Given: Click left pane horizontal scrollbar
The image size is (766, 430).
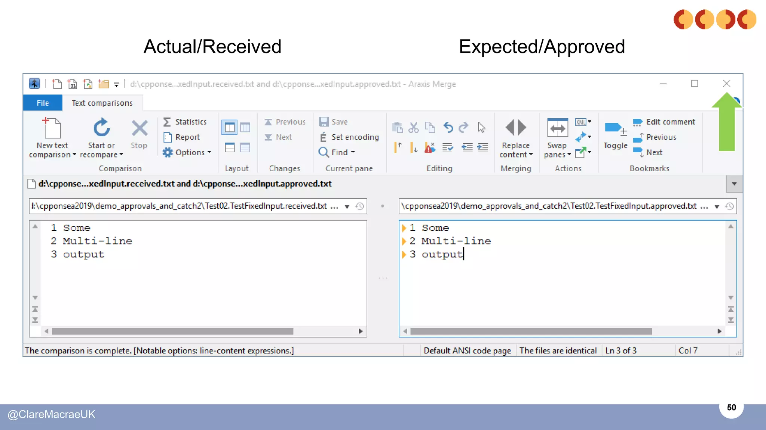Looking at the screenshot, I should [172, 331].
